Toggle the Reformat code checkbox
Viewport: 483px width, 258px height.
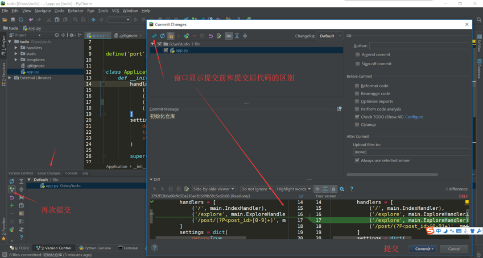click(x=357, y=86)
